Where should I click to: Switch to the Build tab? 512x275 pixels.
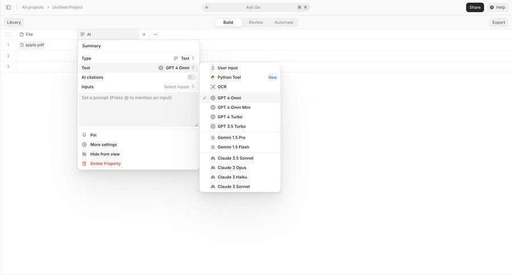coord(228,22)
